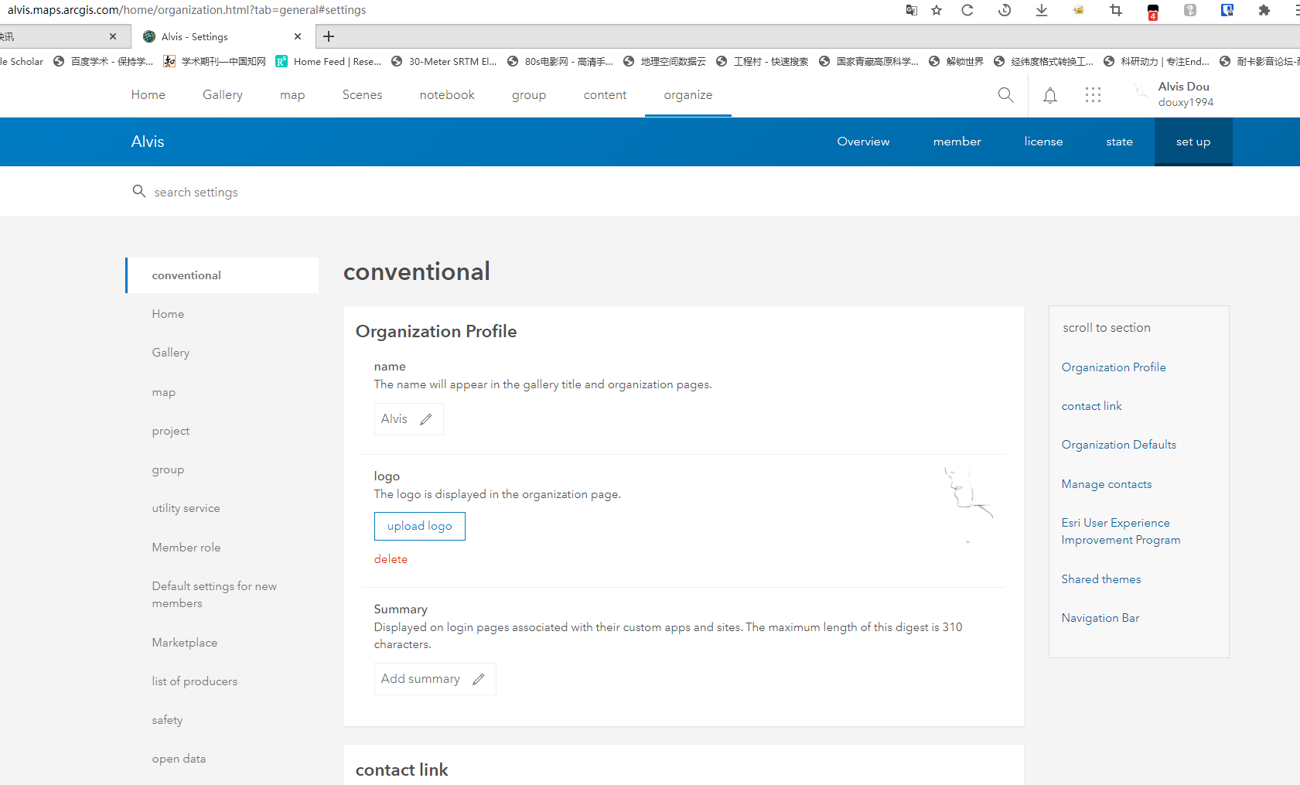
Task: Open downloads via the download arrow icon
Action: click(1042, 10)
